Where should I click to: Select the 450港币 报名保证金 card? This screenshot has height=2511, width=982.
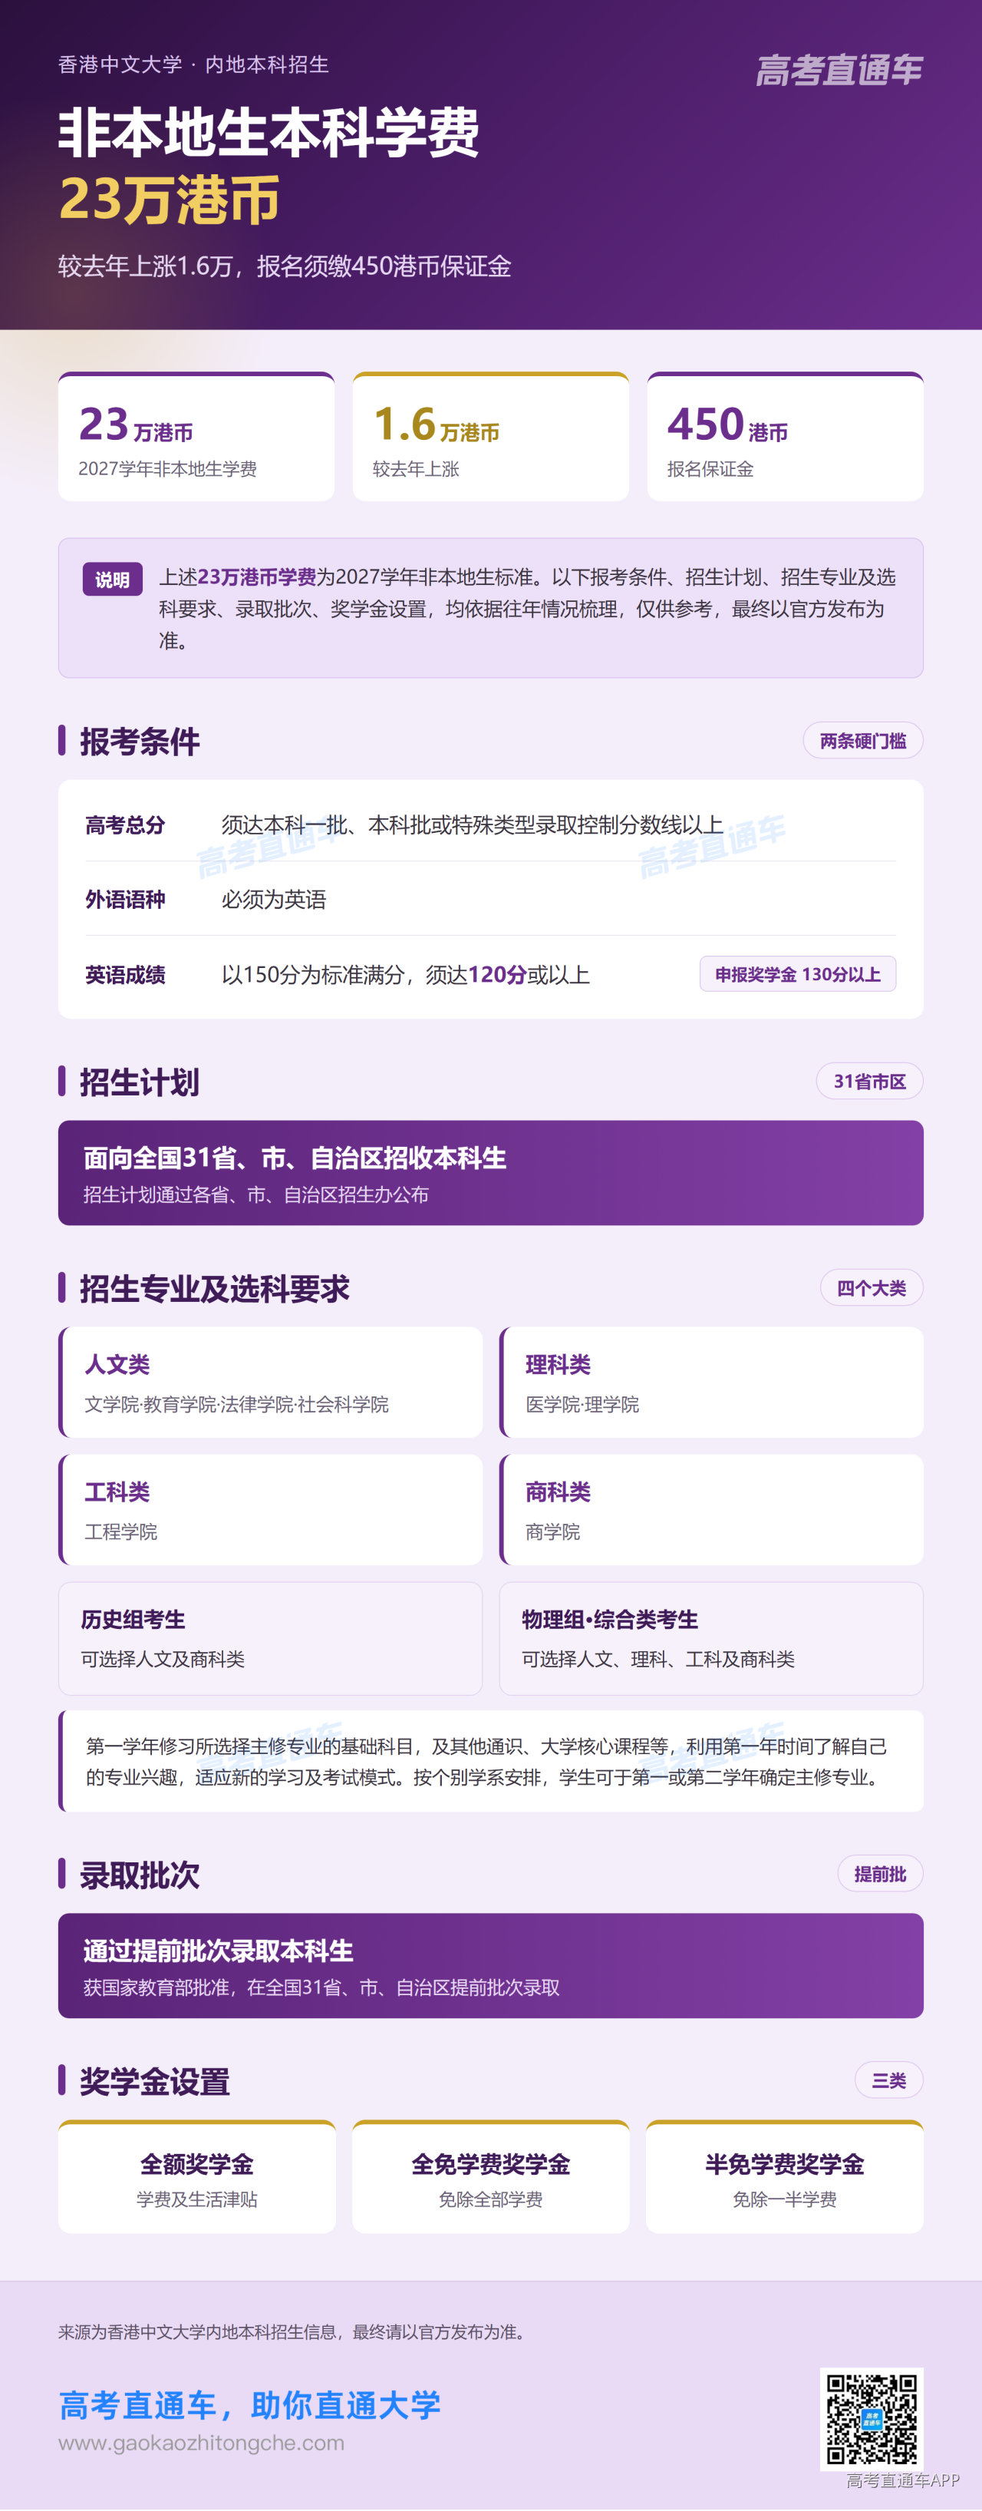(785, 437)
